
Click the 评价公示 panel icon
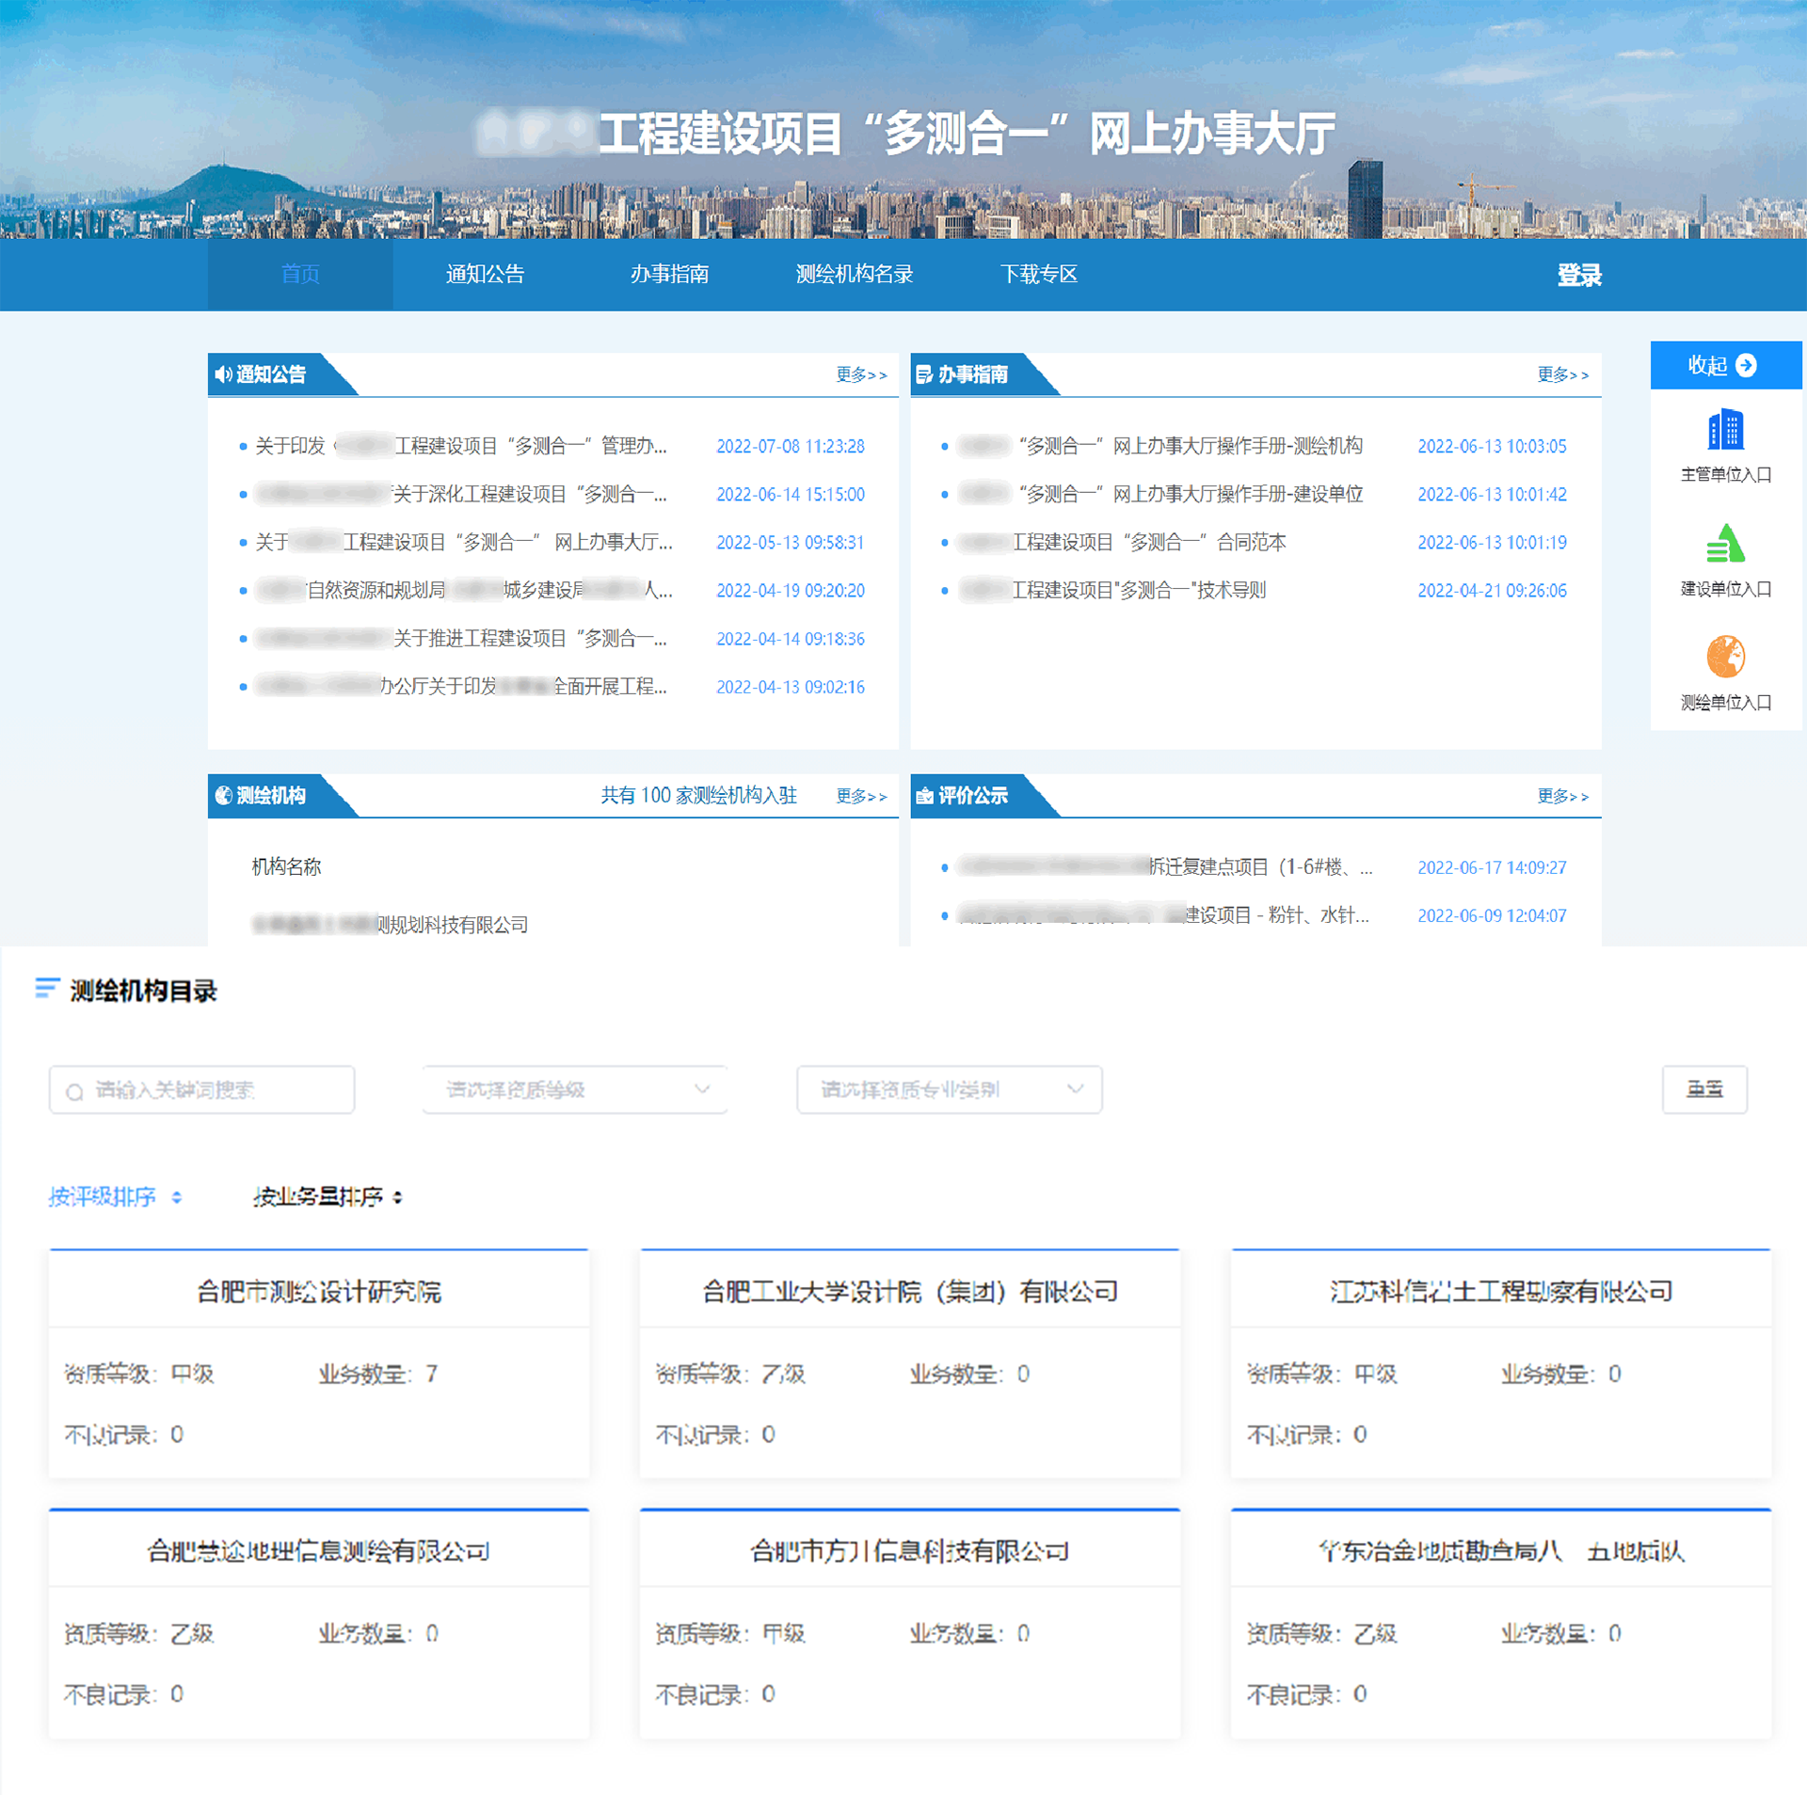[924, 796]
